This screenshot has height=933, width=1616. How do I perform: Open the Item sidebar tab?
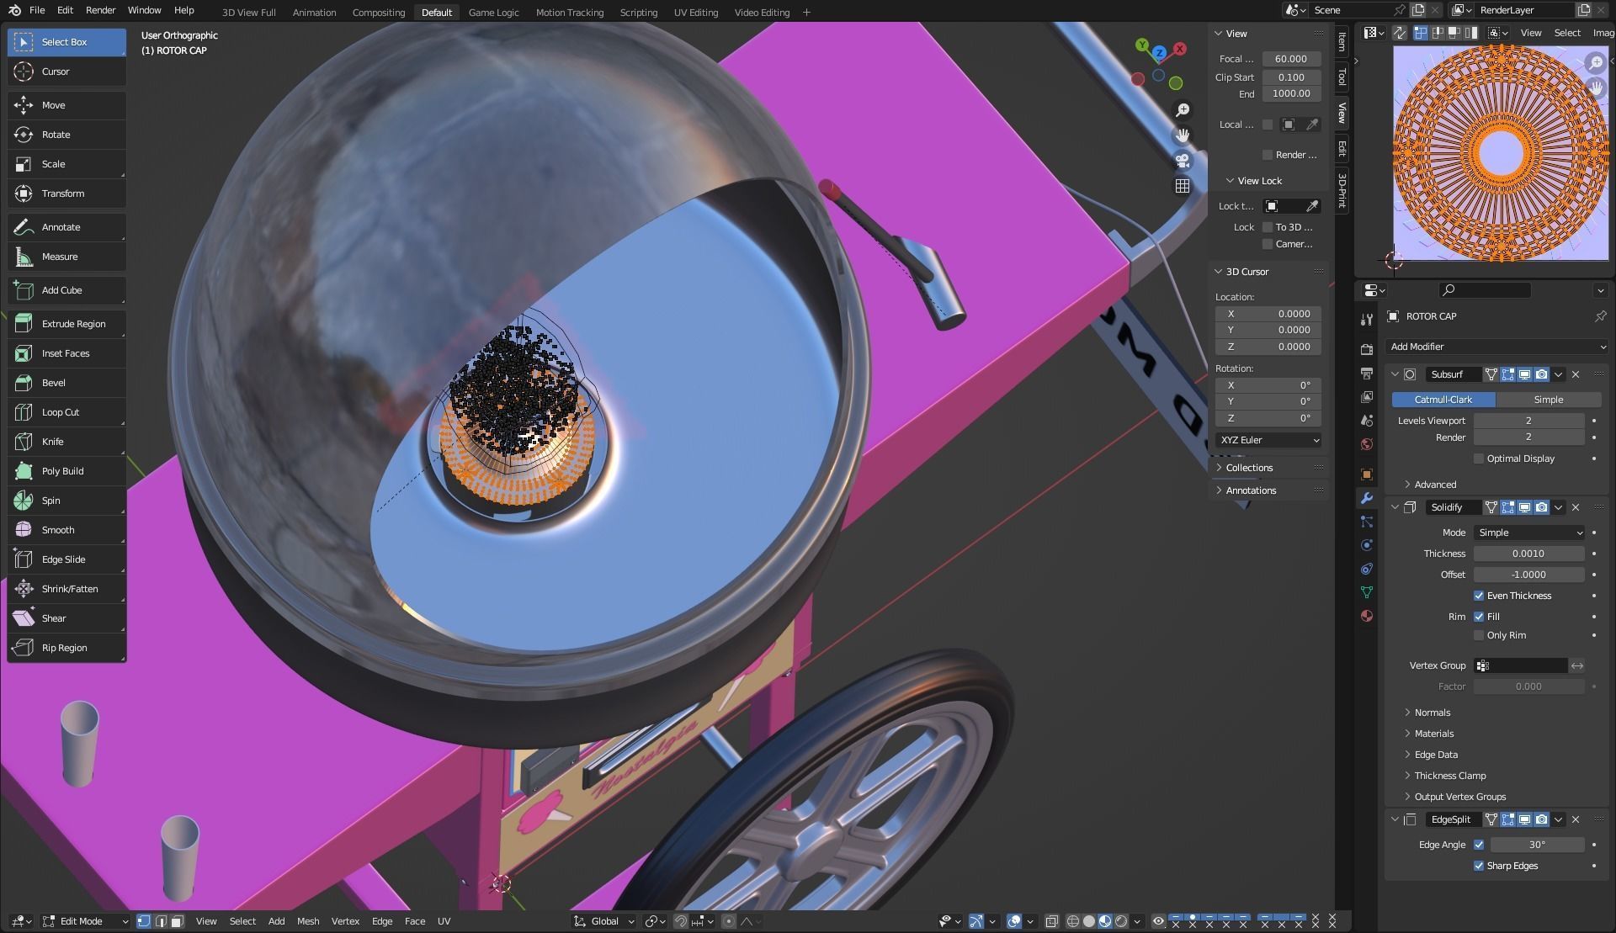(1342, 40)
